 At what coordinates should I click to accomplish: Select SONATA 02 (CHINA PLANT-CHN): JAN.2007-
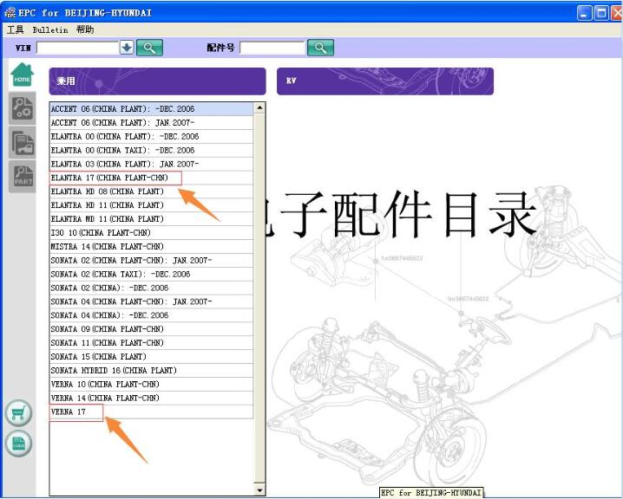(151, 260)
